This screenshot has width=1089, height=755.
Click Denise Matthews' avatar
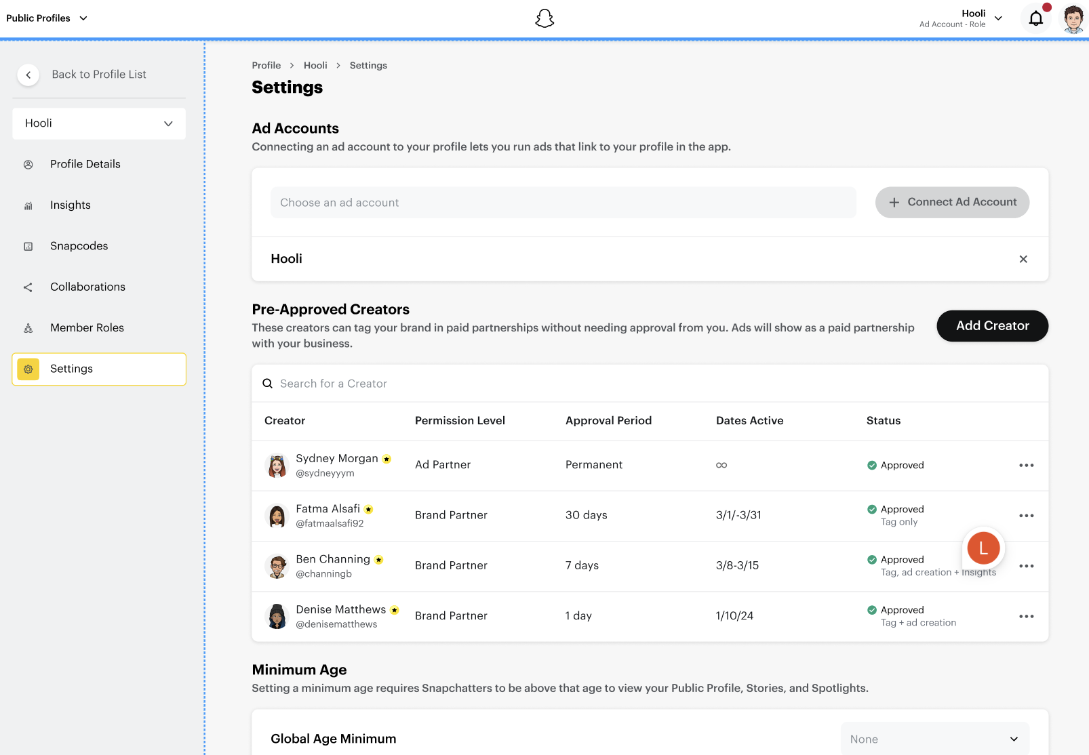pos(277,617)
